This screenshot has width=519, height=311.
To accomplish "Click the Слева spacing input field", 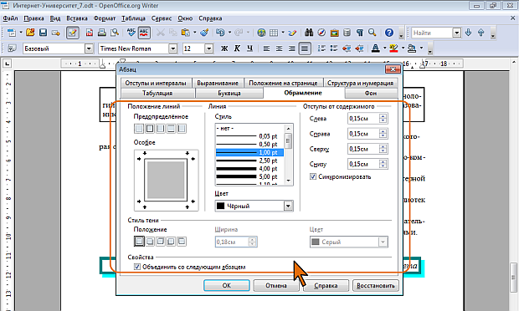I will coord(363,119).
